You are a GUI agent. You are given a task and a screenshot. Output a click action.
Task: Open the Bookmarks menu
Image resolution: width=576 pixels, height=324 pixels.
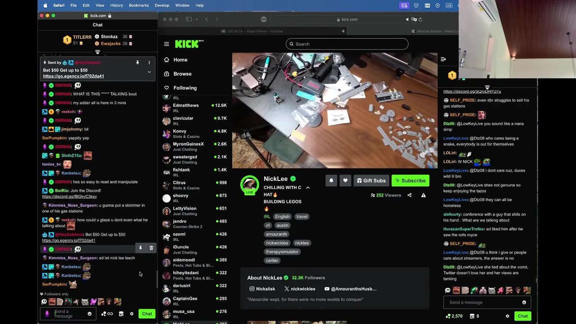pos(139,5)
